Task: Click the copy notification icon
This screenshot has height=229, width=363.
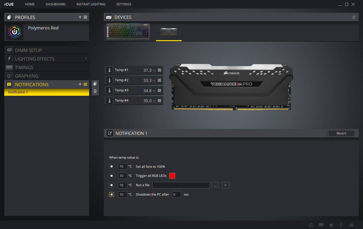Action: point(95,84)
